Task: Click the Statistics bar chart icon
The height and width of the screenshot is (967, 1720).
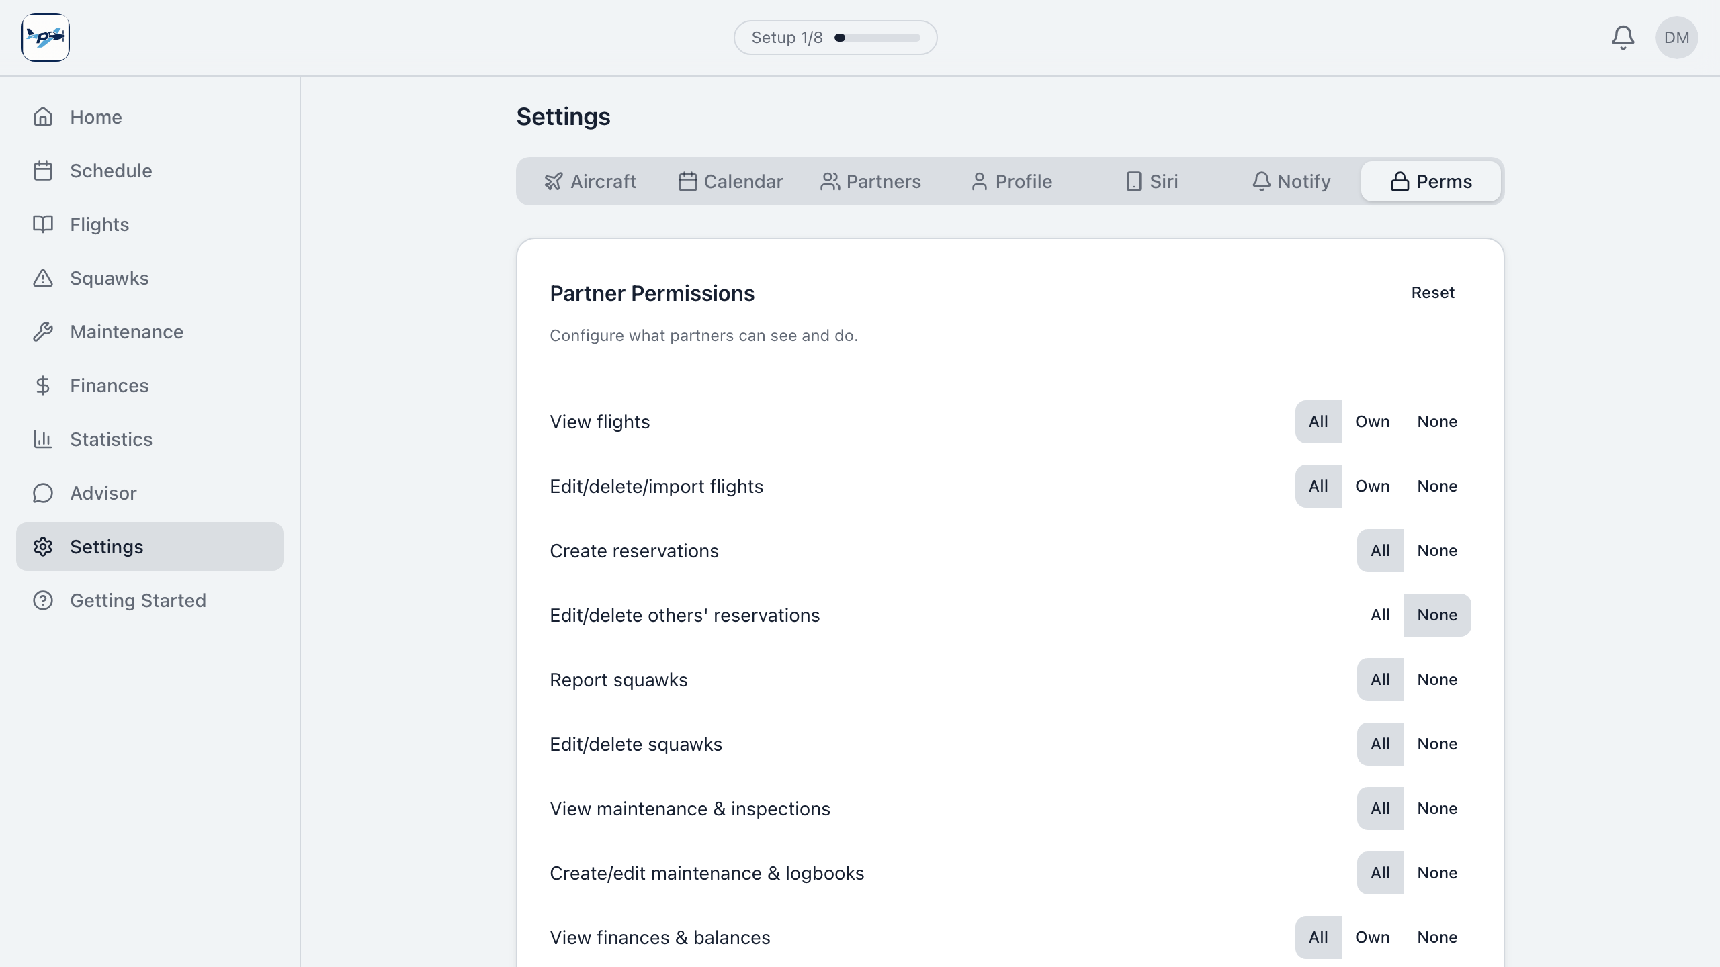Action: [43, 439]
